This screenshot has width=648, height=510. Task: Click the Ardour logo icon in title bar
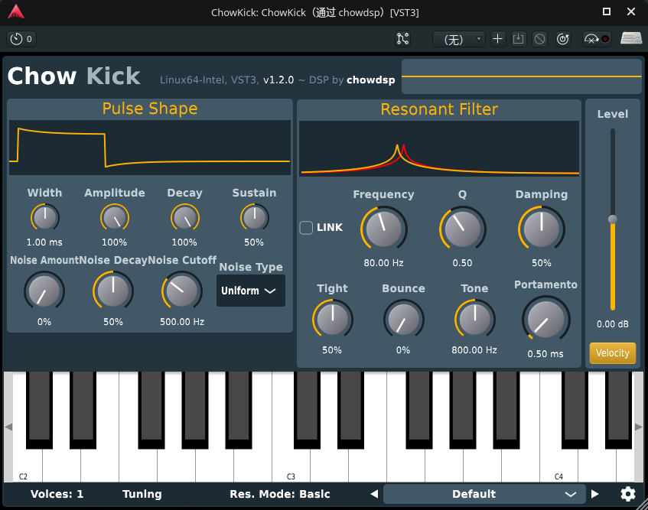16,12
